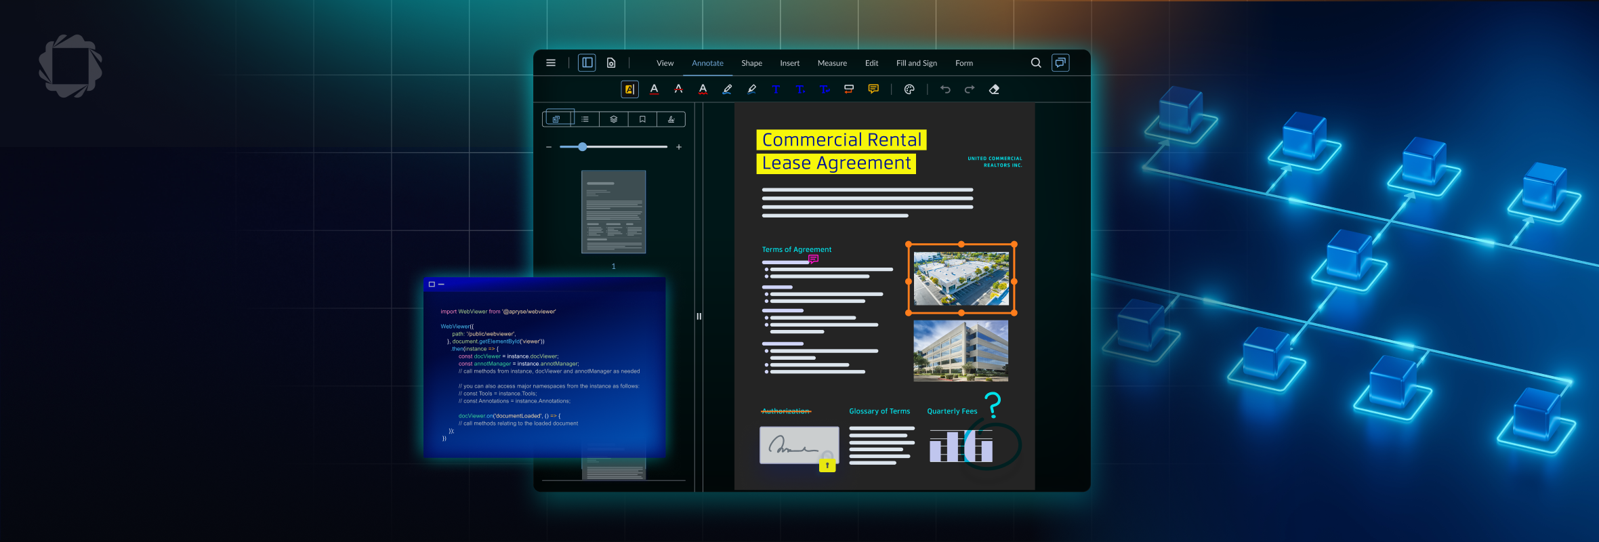Select the text tool with curved arrow

click(825, 89)
